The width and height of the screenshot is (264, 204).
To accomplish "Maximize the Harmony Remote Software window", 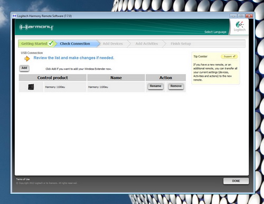I will pos(241,16).
